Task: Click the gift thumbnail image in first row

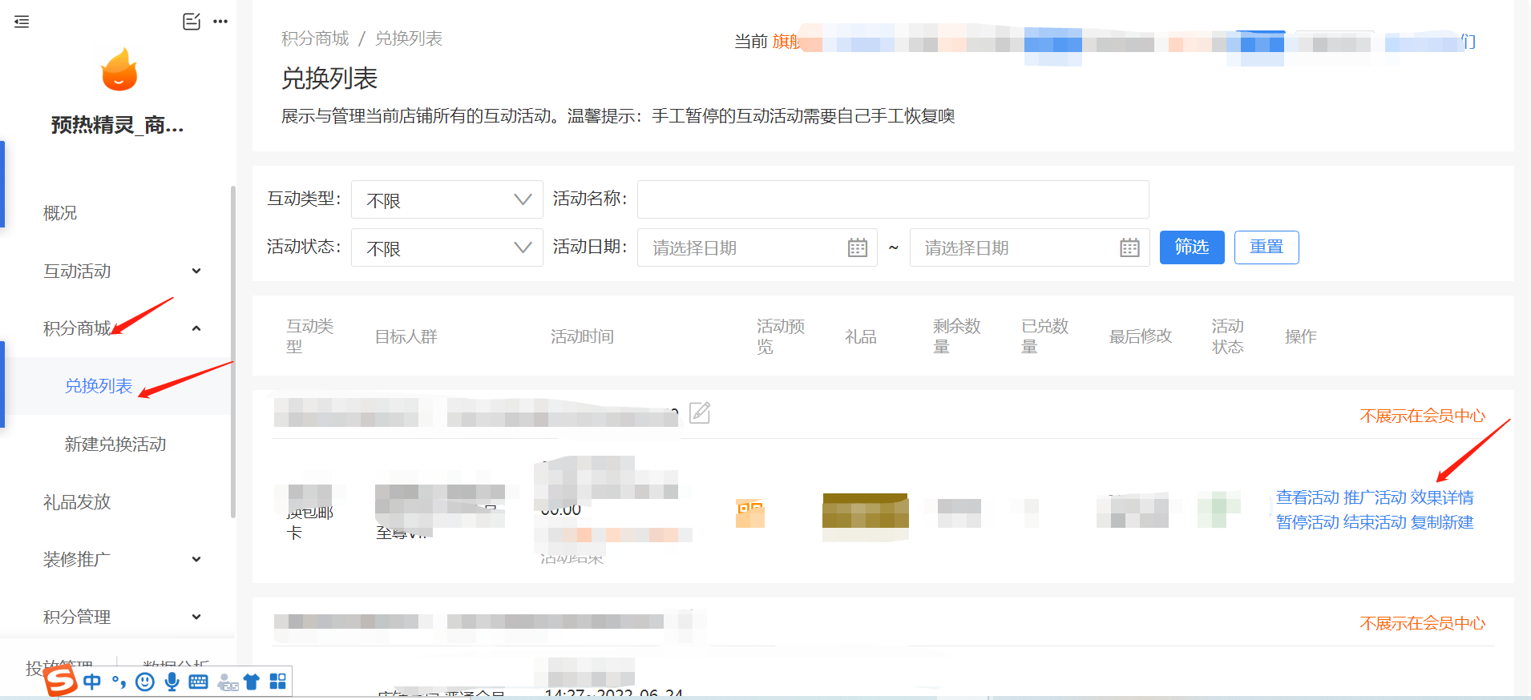Action: (x=866, y=517)
